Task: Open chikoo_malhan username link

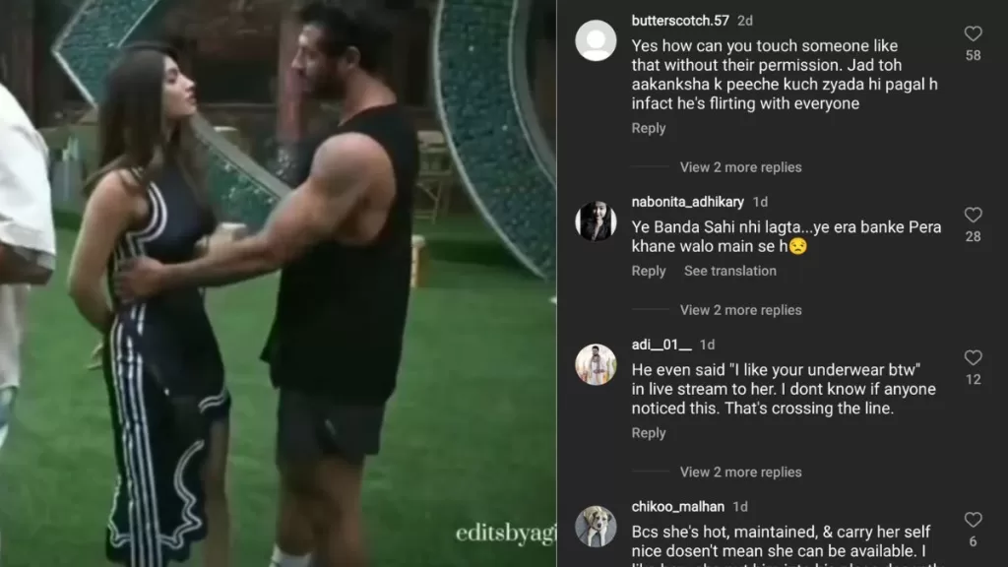Action: click(677, 507)
